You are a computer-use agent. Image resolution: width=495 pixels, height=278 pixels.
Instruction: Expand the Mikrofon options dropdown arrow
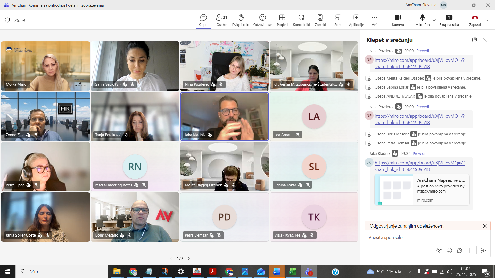click(x=434, y=20)
